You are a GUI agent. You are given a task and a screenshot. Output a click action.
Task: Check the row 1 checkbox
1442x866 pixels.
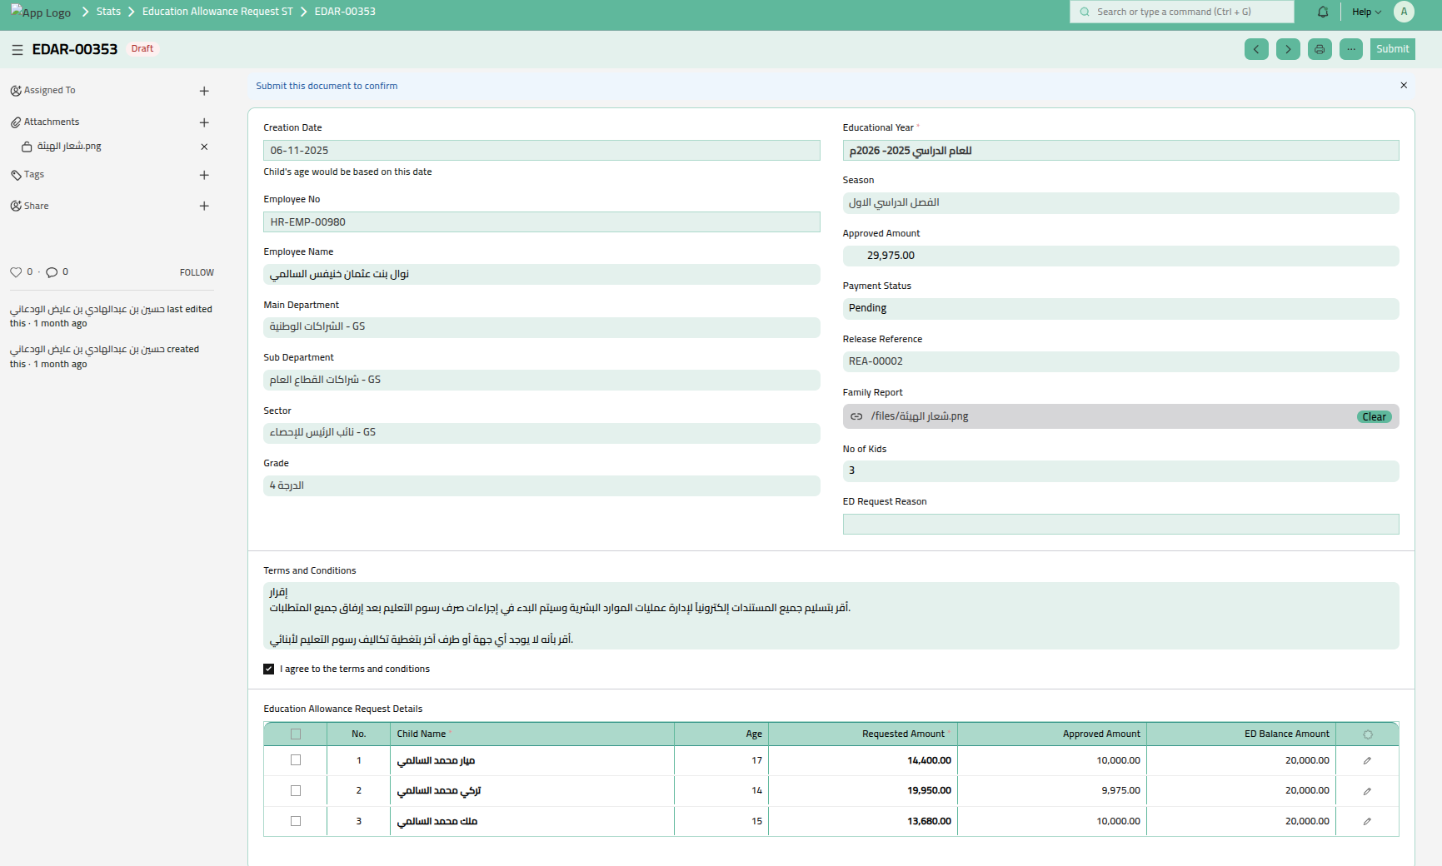tap(296, 760)
